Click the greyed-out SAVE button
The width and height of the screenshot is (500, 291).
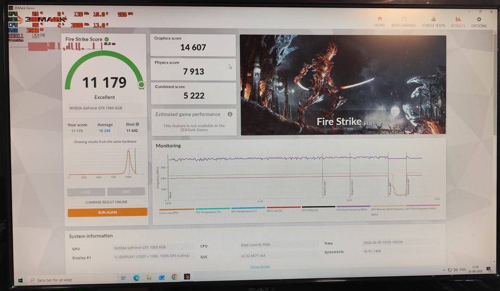tap(126, 191)
